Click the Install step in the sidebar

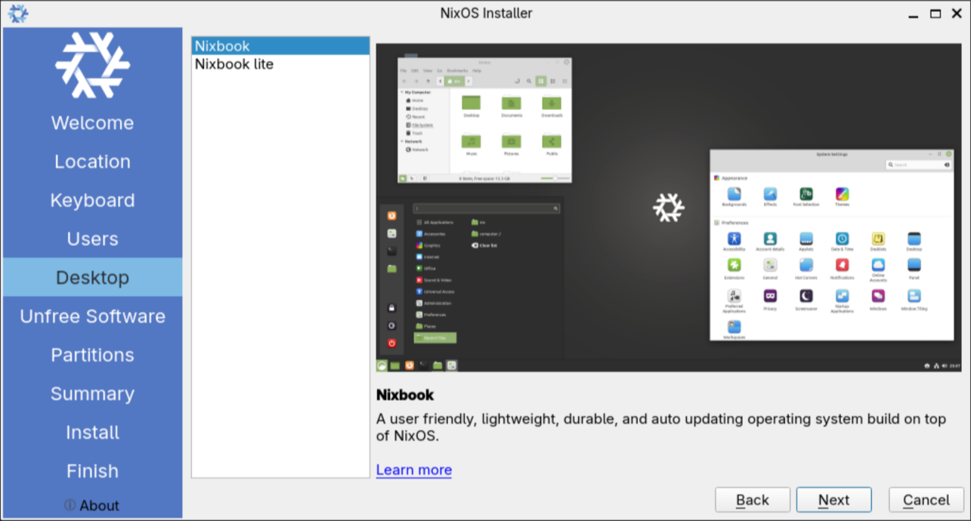(x=92, y=433)
